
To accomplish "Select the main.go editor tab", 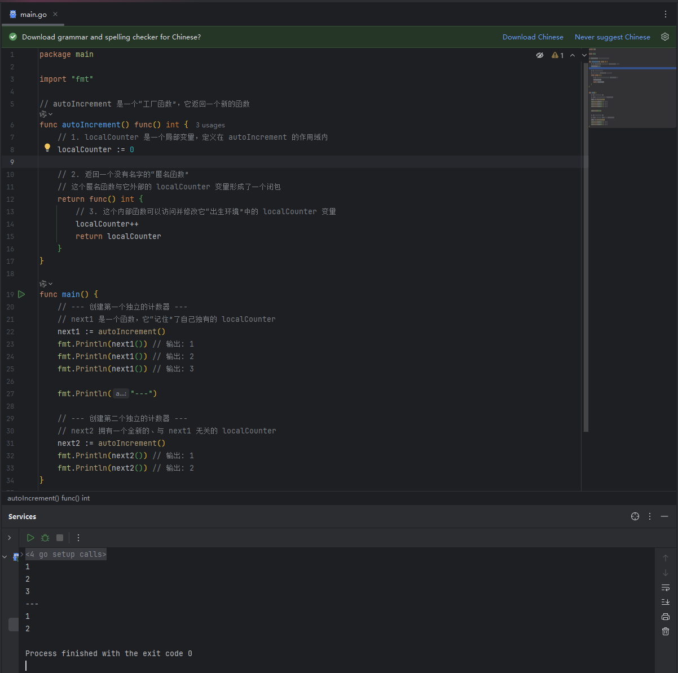I will [33, 15].
